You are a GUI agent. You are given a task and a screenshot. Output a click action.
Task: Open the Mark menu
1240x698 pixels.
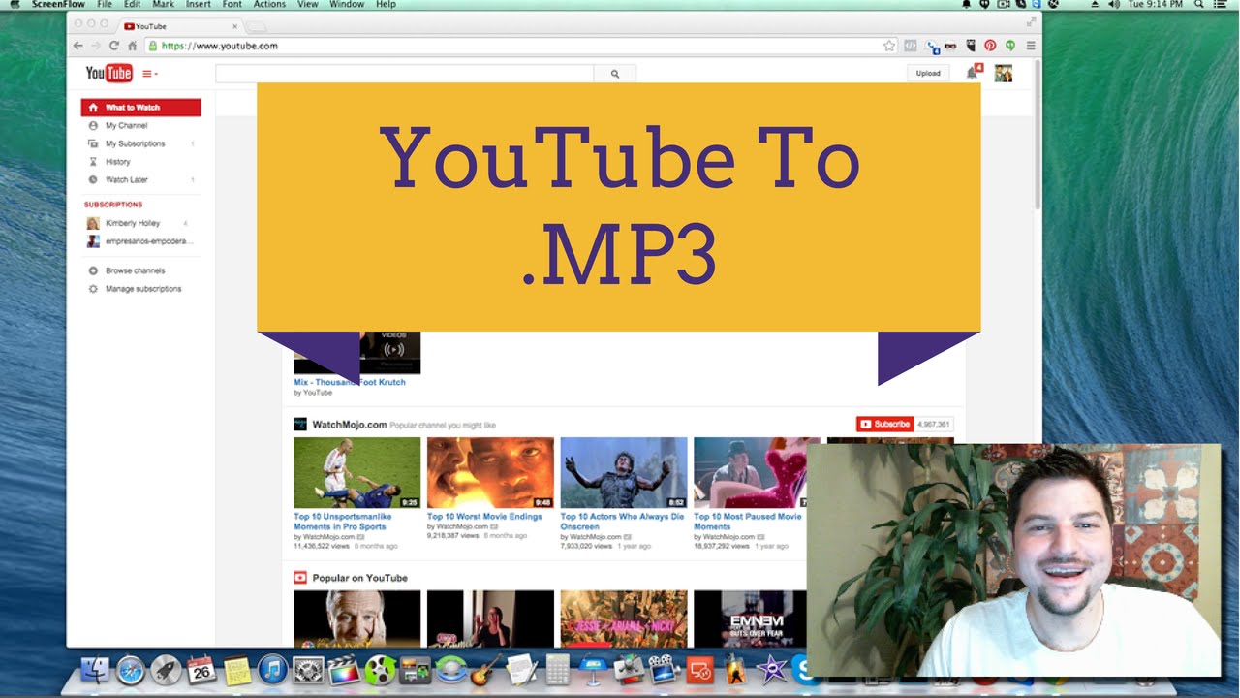tap(163, 5)
